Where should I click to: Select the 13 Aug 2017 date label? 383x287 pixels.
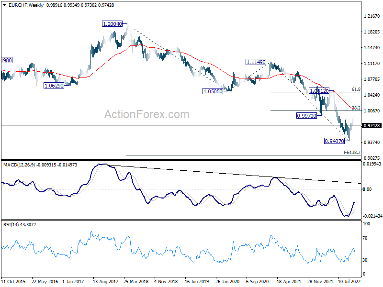(x=105, y=281)
